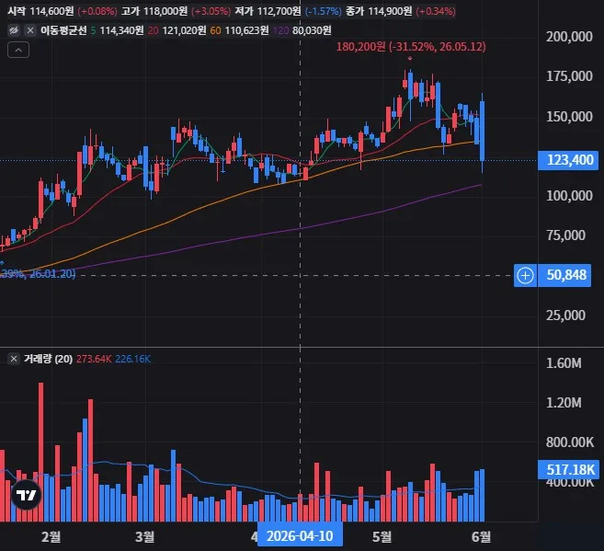Viewport: 604px width, 551px height.
Task: Click the 20-day average value 121,020원
Action: 184,30
